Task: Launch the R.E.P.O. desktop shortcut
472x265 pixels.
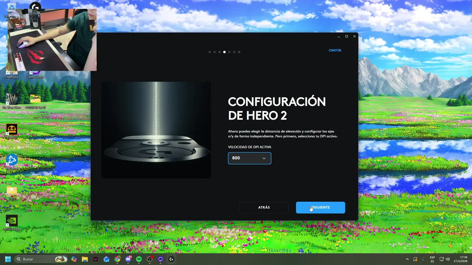Action: 12,131
